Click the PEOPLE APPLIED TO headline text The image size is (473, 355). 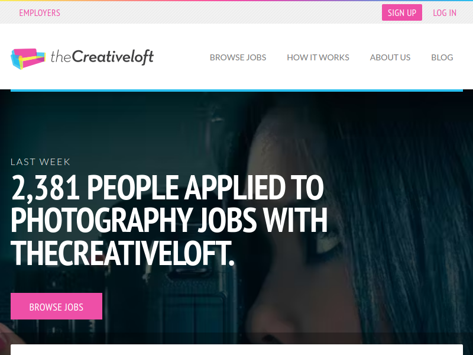(x=205, y=188)
